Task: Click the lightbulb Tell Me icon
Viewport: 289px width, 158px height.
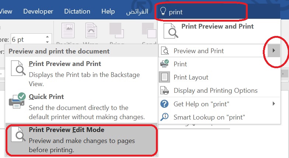Action: [163, 11]
